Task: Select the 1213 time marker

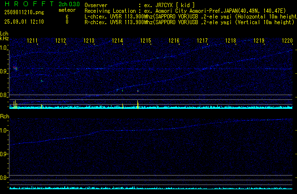Action: tap(89, 41)
